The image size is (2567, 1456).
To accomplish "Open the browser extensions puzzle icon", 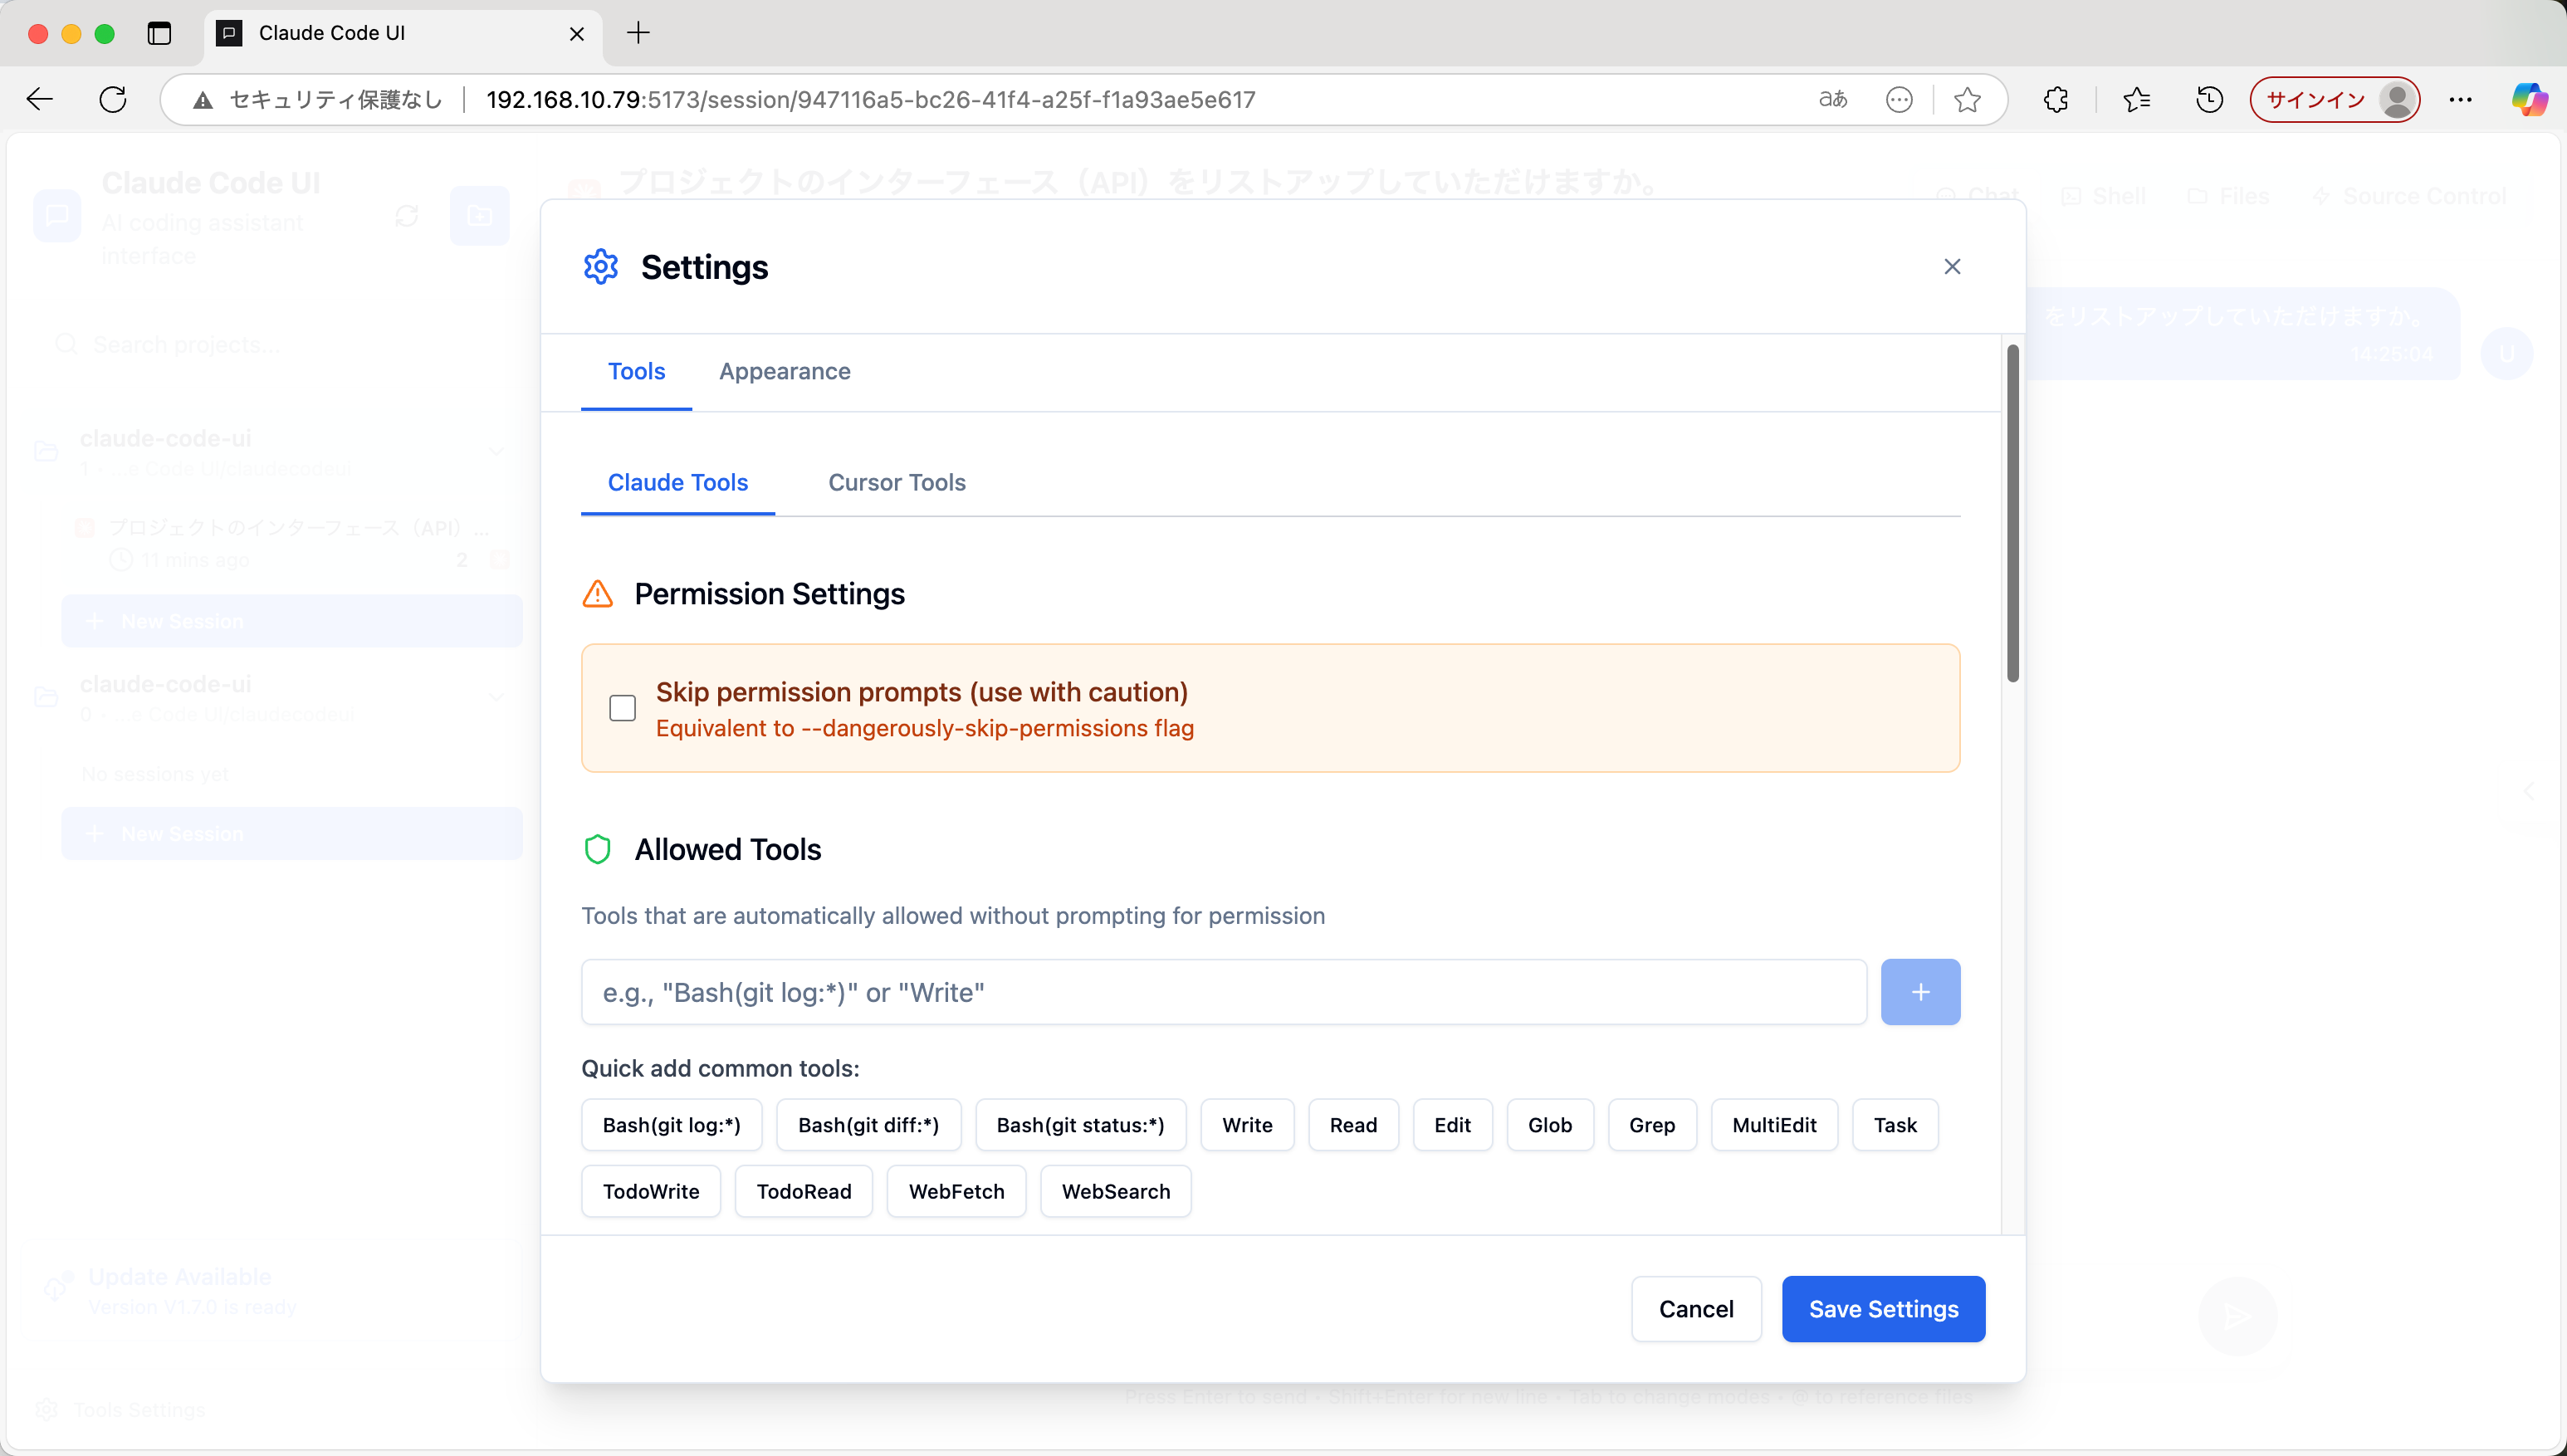I will click(2056, 99).
